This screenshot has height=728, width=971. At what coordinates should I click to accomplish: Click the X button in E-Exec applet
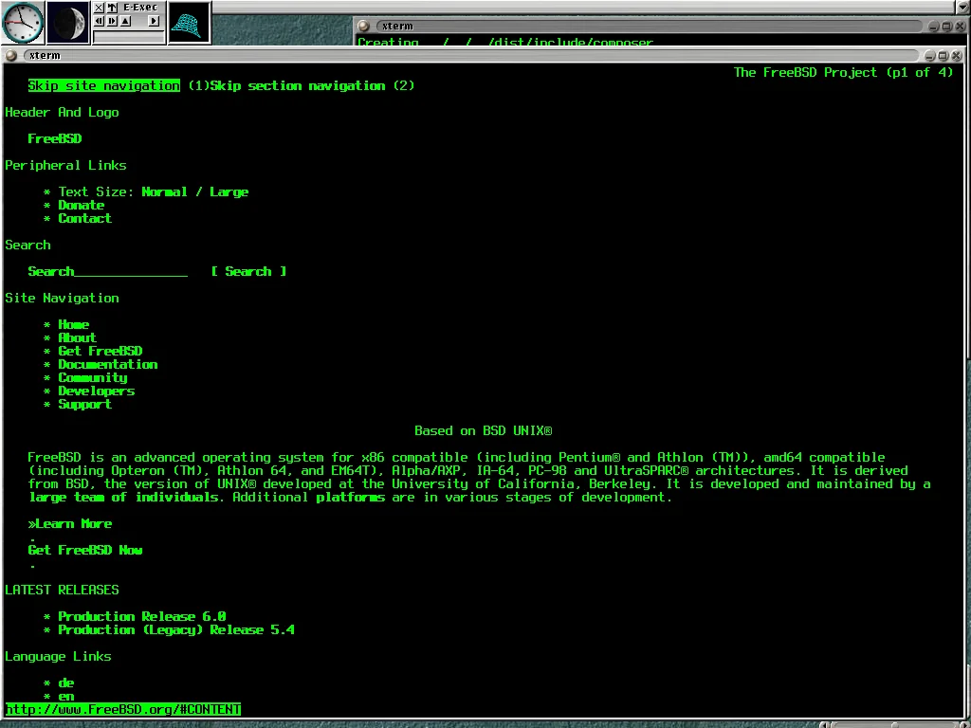(99, 8)
